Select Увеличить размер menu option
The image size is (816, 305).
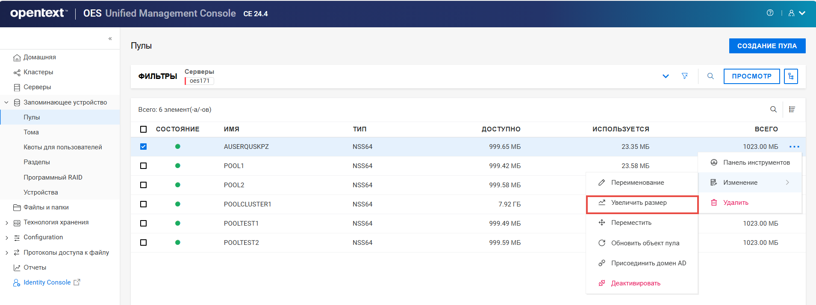click(x=639, y=203)
